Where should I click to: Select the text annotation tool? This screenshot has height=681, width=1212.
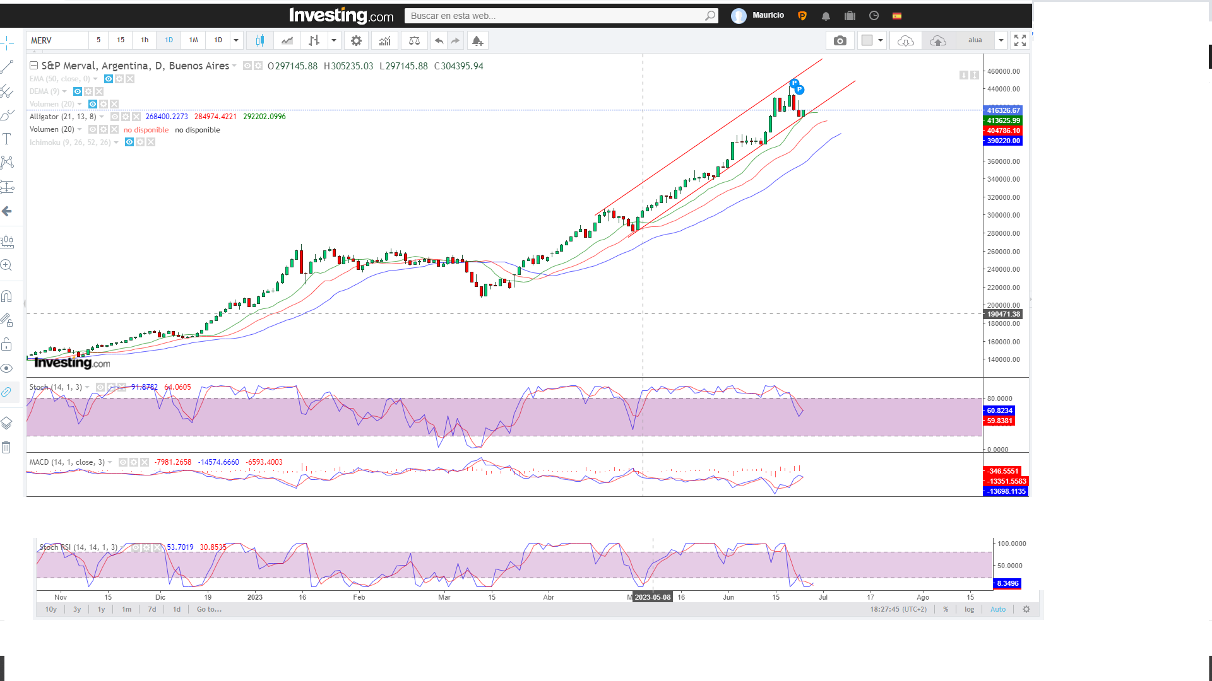(x=7, y=139)
